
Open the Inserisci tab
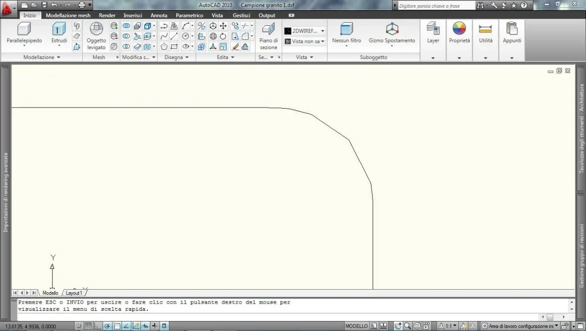coord(133,16)
